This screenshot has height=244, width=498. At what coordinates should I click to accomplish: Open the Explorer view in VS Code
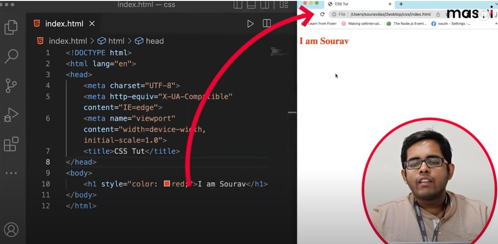[x=11, y=28]
